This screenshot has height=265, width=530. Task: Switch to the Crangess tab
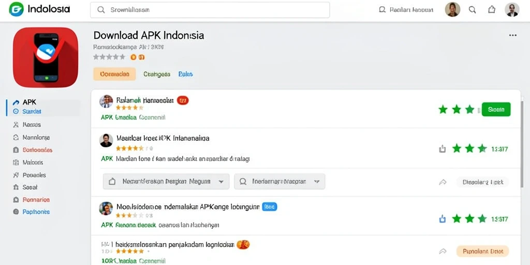point(157,74)
